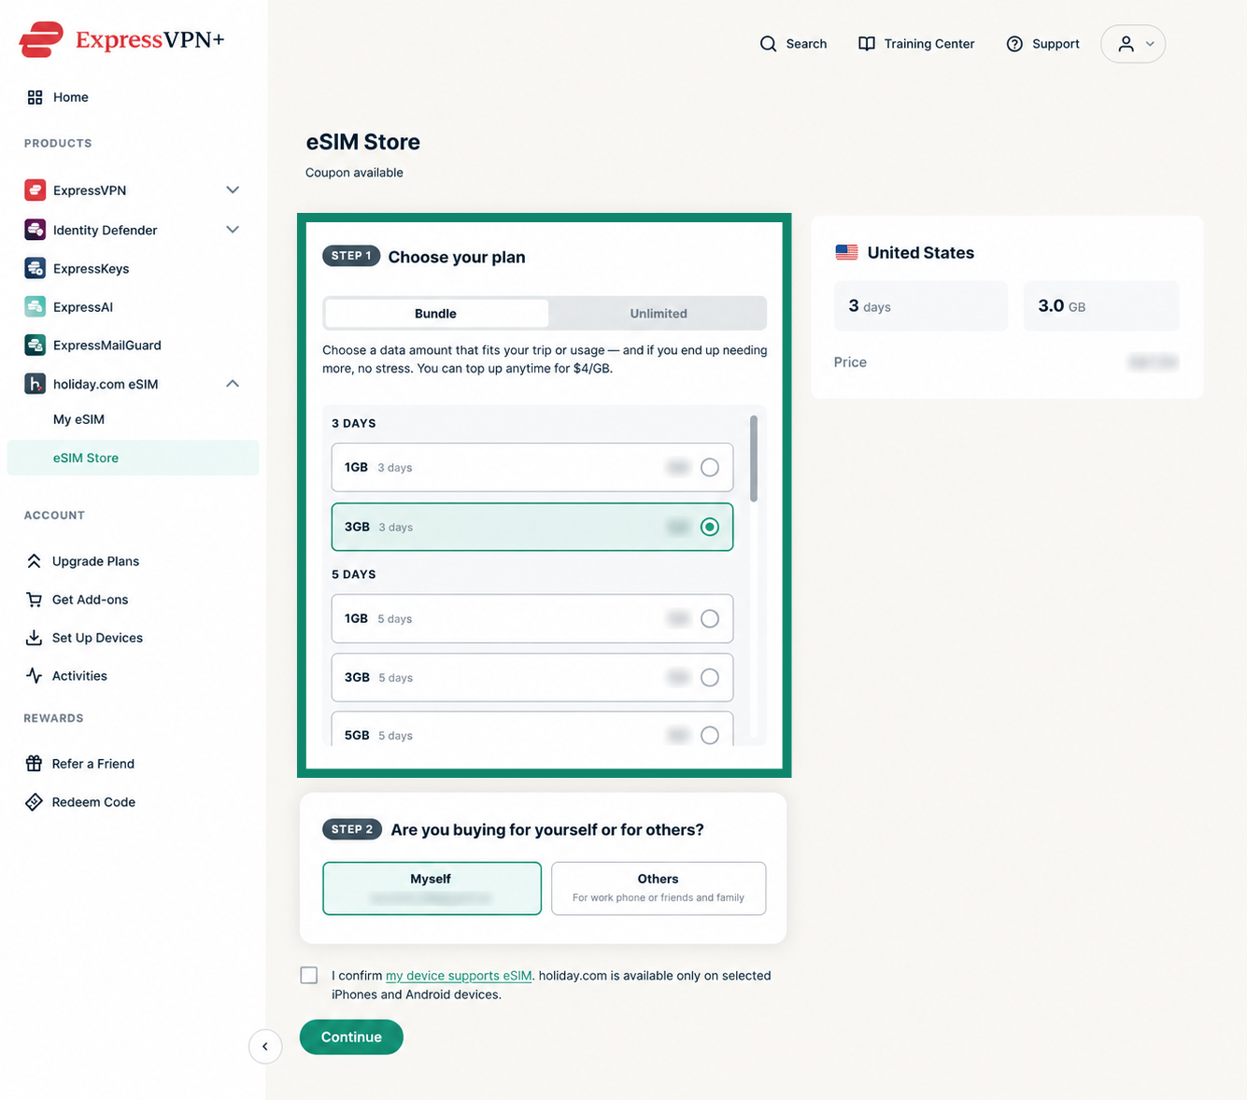
Task: Select the 5GB 5 days plan radio
Action: click(x=710, y=735)
